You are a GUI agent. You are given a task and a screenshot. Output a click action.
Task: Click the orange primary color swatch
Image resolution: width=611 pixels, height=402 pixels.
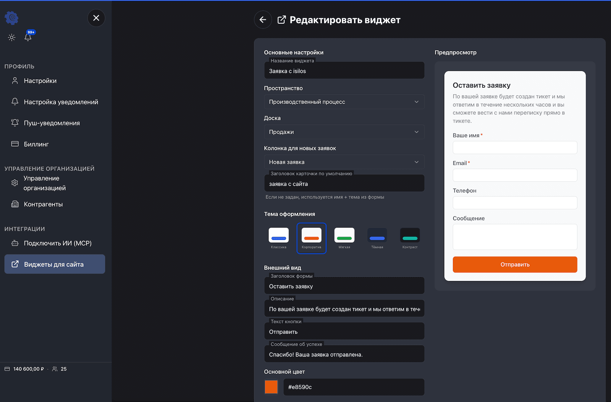coord(271,387)
